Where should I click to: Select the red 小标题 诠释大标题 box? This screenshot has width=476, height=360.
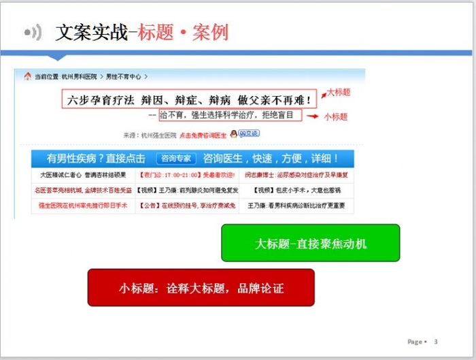pos(201,287)
